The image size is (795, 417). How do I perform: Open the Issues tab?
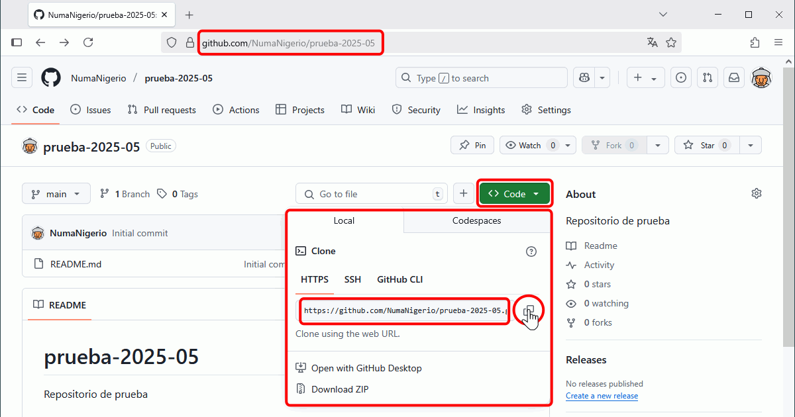click(x=91, y=110)
